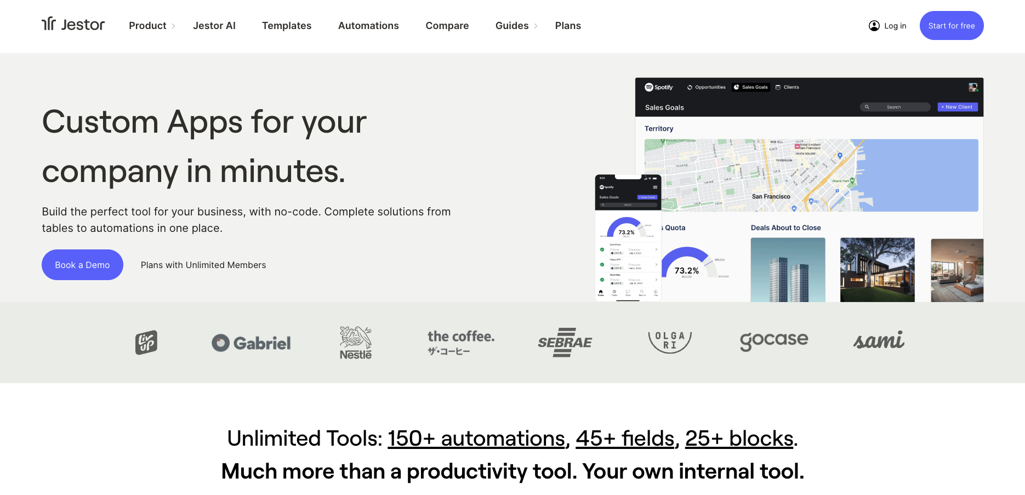Click the 73.2% gauge in phone preview
This screenshot has height=495, width=1025.
(x=627, y=227)
